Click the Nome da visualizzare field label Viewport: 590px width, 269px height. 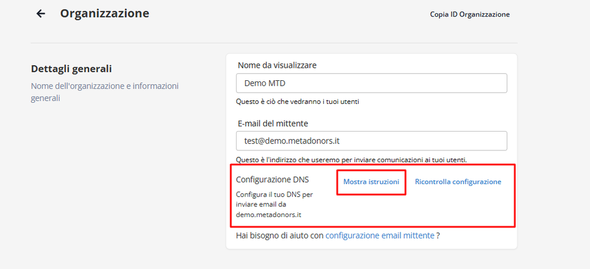tap(277, 65)
